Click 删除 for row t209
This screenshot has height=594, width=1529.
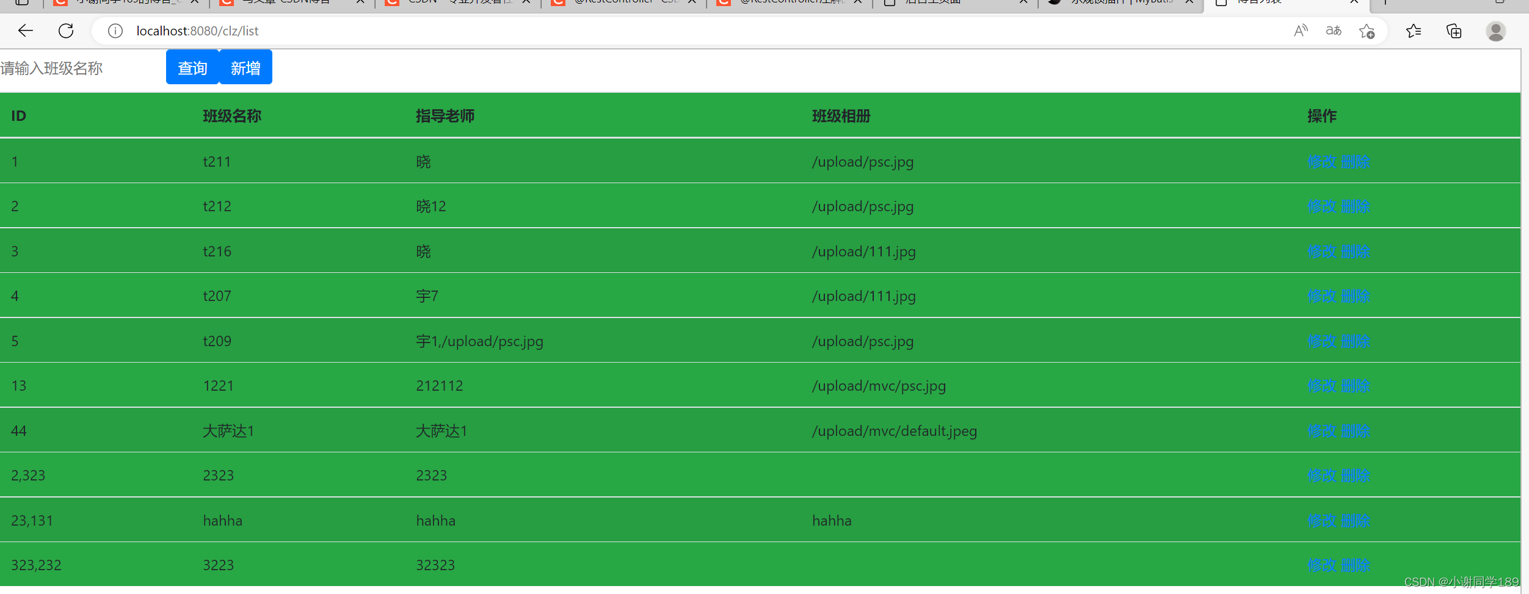click(1356, 341)
